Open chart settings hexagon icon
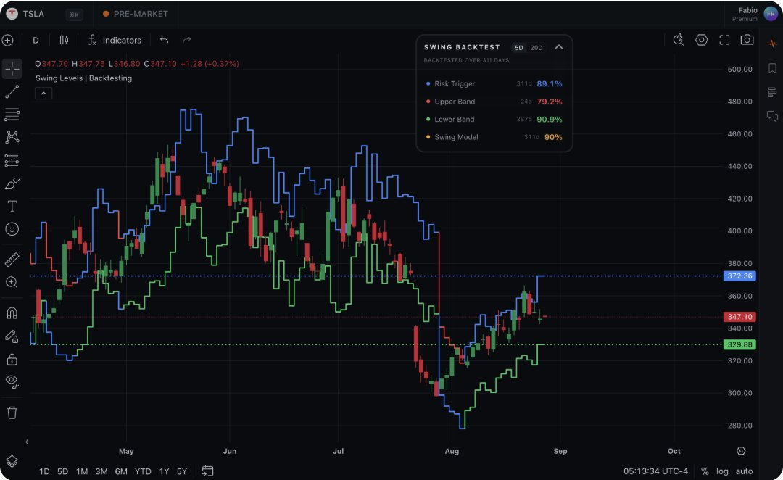This screenshot has height=480, width=783. (x=702, y=40)
